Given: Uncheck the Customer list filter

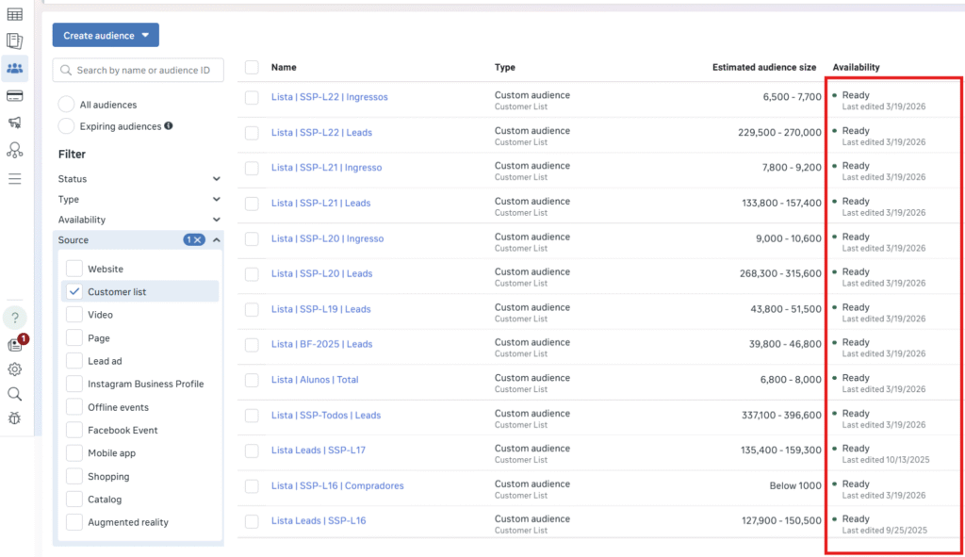Looking at the screenshot, I should (x=74, y=291).
